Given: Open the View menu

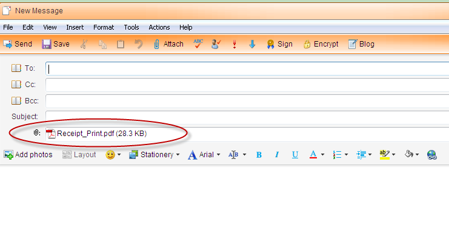Looking at the screenshot, I should (x=50, y=27).
